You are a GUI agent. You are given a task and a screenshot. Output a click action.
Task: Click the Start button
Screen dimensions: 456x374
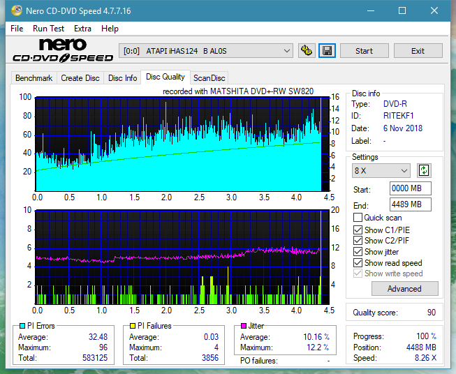point(364,51)
